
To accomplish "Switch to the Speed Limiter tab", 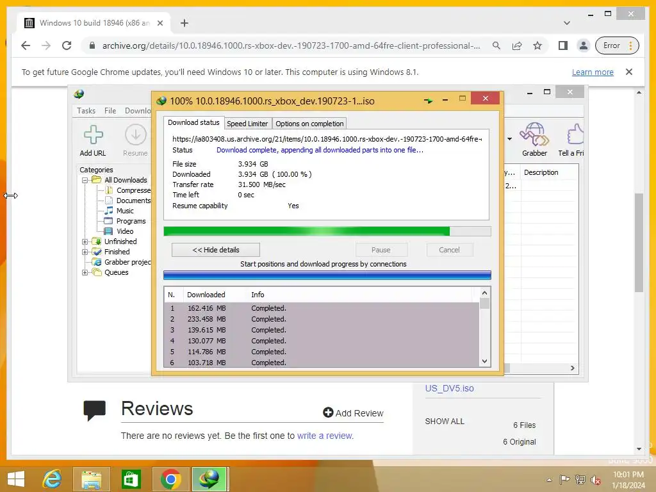I will [247, 124].
